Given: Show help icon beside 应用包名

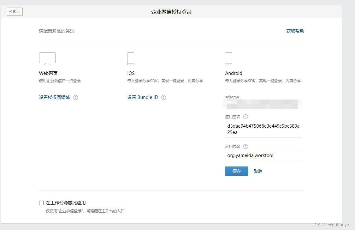Looking at the screenshot, I should pyautogui.click(x=246, y=146).
